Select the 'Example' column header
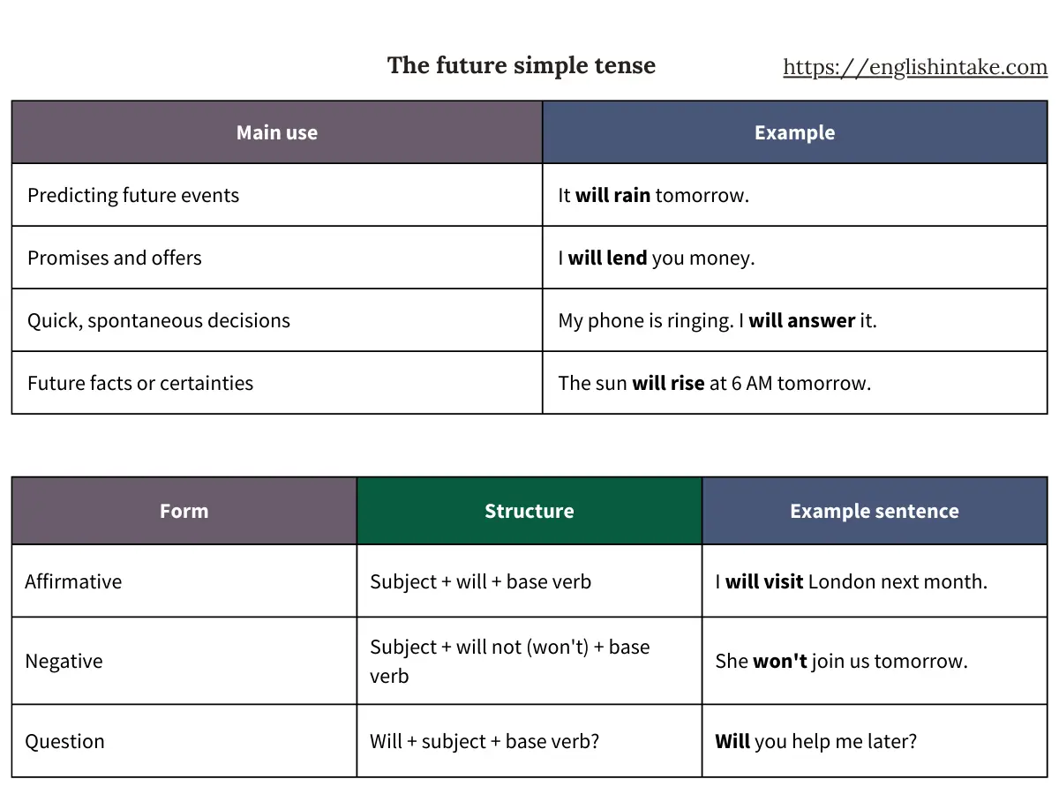Image resolution: width=1059 pixels, height=794 pixels. click(x=794, y=132)
